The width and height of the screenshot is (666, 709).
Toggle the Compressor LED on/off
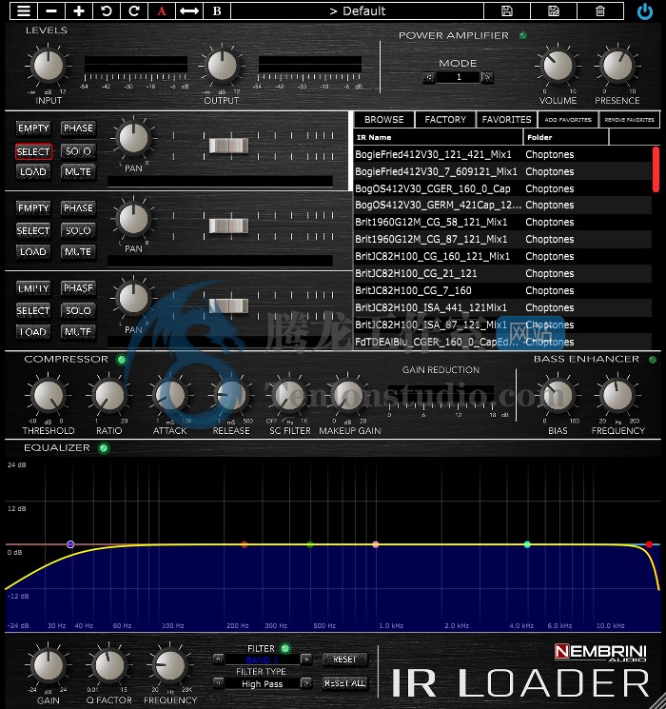pyautogui.click(x=121, y=360)
